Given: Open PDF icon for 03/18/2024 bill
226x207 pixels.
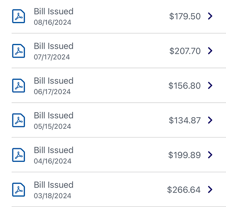Looking at the screenshot, I should 18,190.
